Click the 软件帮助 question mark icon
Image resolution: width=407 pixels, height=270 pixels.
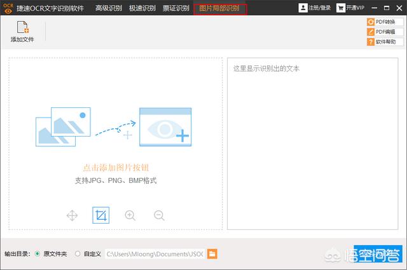click(371, 42)
